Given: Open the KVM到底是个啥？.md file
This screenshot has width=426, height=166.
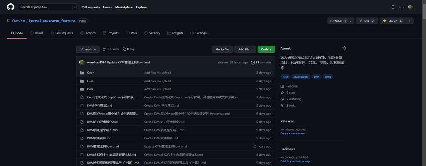Looking at the screenshot, I should [102, 130].
